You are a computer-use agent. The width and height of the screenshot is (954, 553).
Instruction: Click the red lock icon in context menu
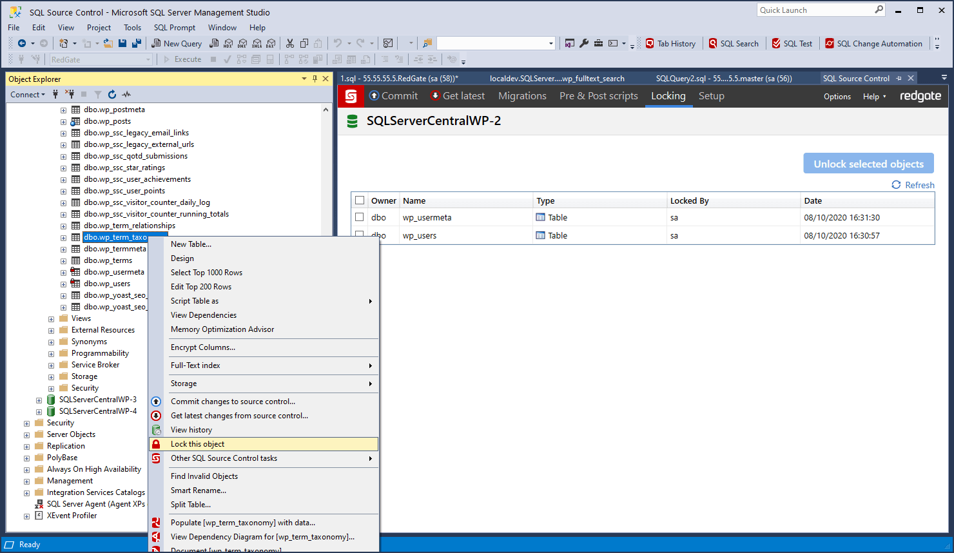coord(156,444)
